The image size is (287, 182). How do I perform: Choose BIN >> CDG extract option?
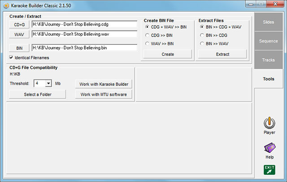click(x=202, y=35)
